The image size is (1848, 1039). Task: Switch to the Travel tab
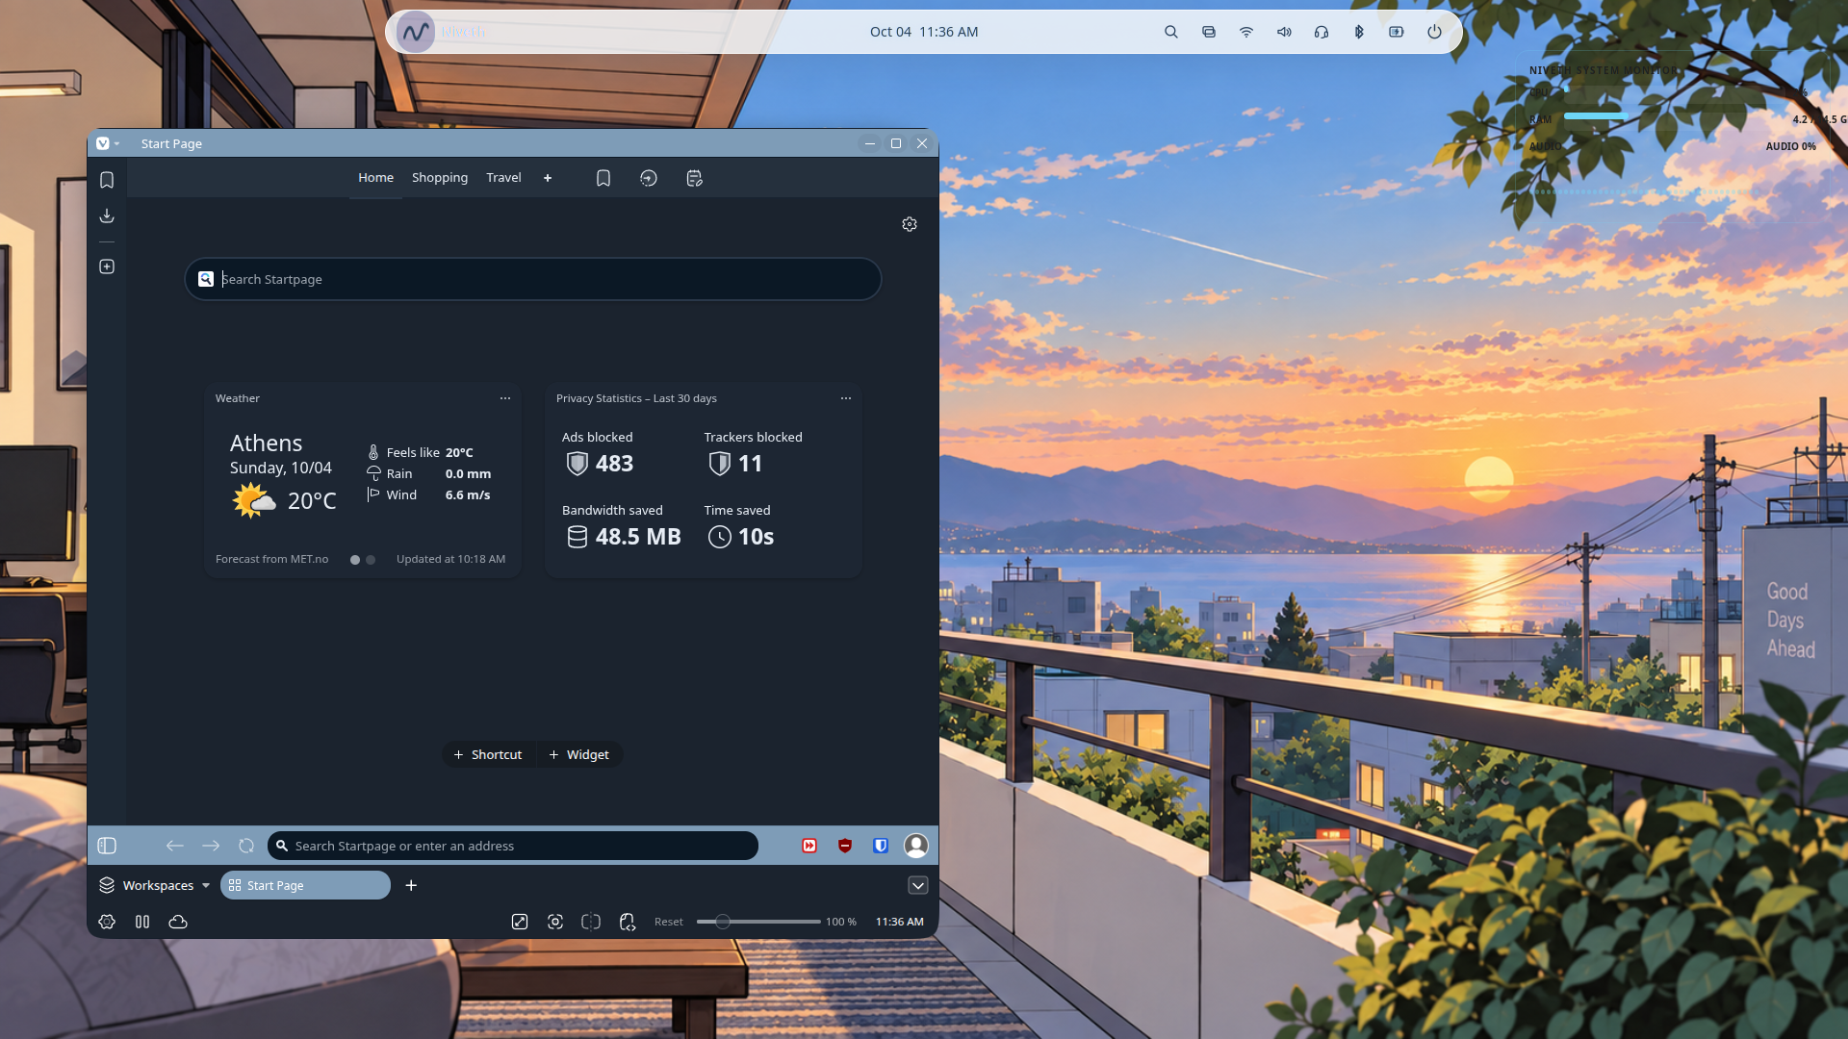click(x=503, y=178)
